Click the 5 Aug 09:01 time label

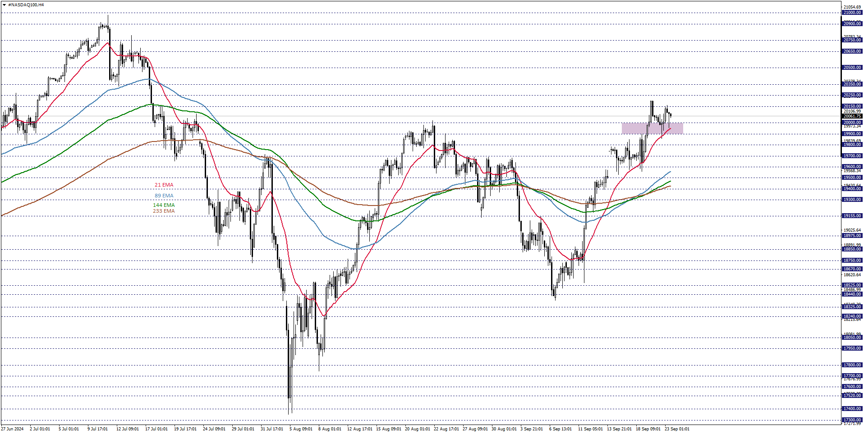pyautogui.click(x=301, y=429)
